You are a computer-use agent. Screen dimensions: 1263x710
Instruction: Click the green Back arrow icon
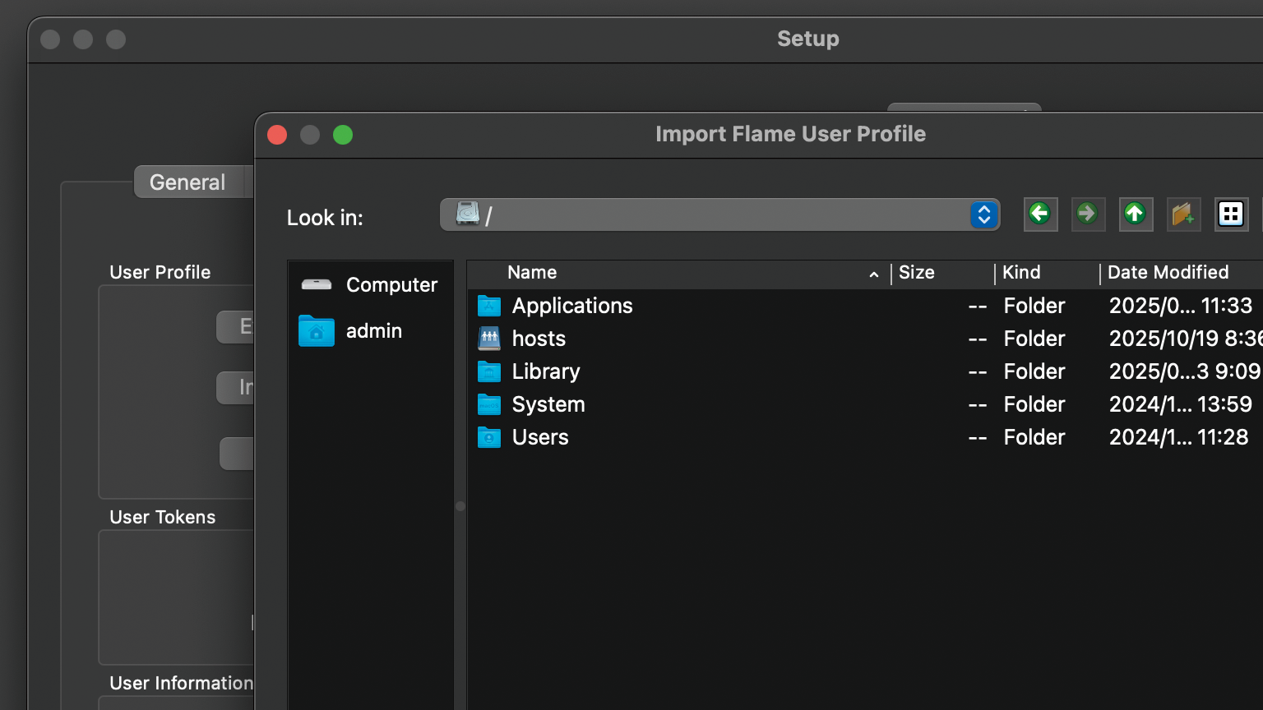[x=1040, y=214]
